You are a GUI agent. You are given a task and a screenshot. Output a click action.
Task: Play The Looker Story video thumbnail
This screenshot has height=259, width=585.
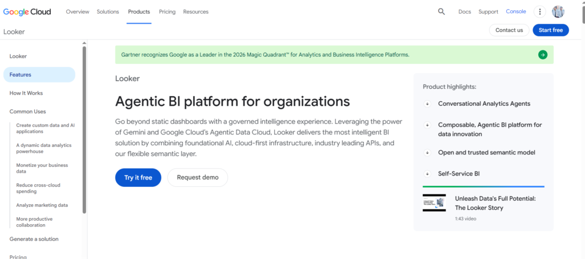click(x=434, y=203)
